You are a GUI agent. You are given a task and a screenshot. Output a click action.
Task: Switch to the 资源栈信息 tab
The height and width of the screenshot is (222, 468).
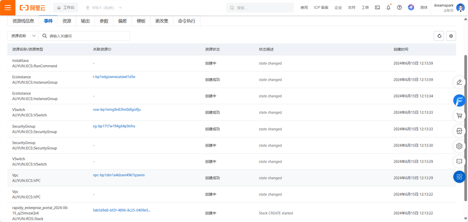pos(23,21)
